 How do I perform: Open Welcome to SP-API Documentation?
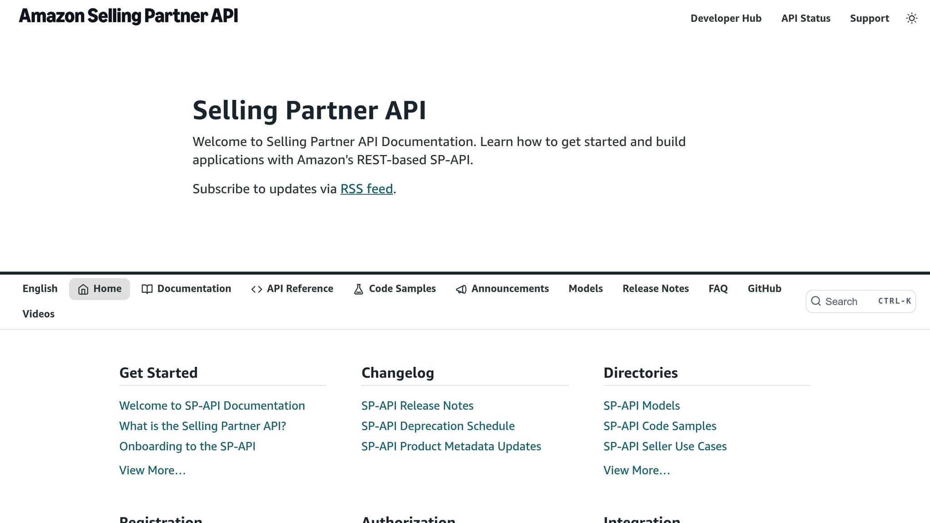pyautogui.click(x=212, y=405)
